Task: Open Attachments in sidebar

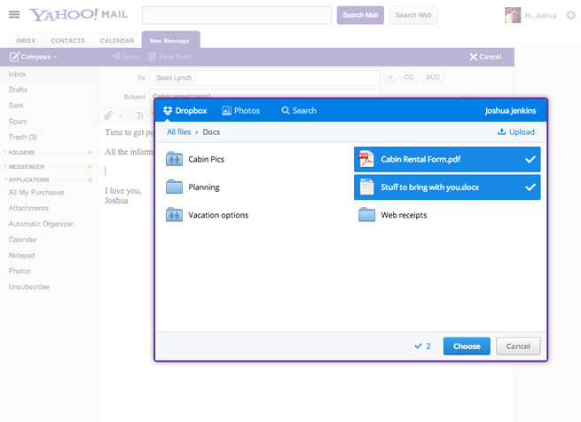Action: coord(28,208)
